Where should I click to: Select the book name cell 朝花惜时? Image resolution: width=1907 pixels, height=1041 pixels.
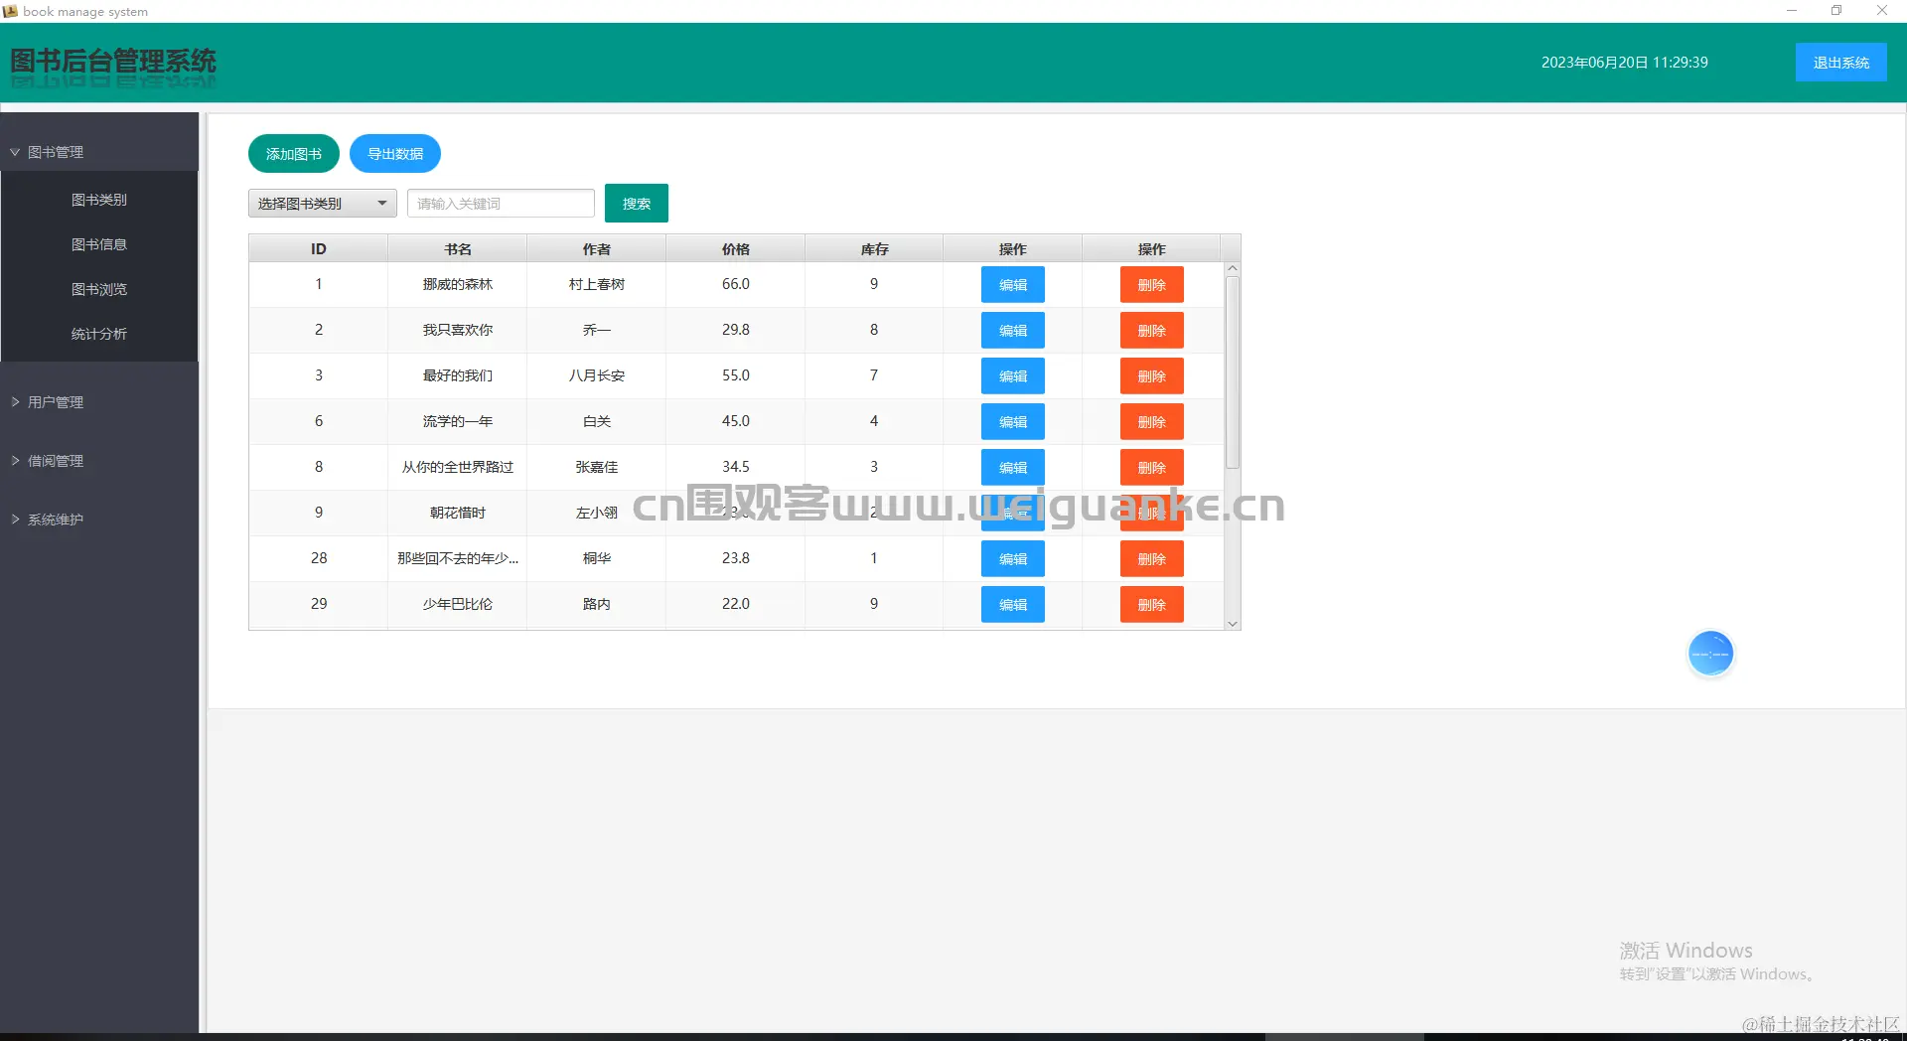click(458, 513)
